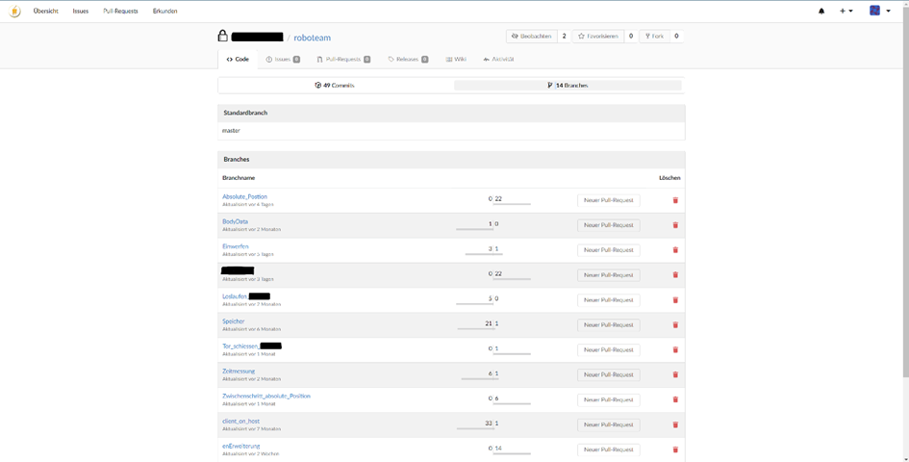Delete the branch updated vor 3 Tagen

(x=675, y=275)
